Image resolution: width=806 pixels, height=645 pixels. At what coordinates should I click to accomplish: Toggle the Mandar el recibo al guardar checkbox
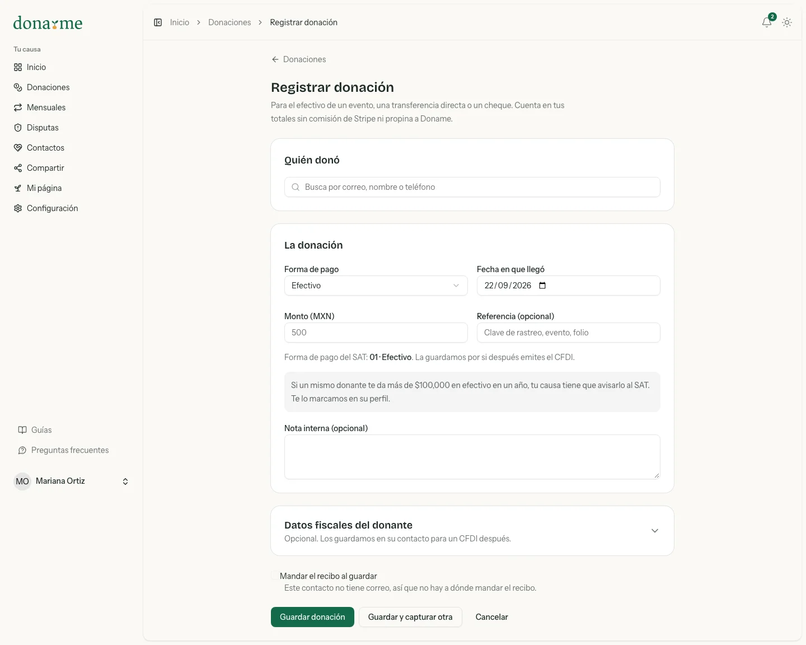click(x=275, y=576)
